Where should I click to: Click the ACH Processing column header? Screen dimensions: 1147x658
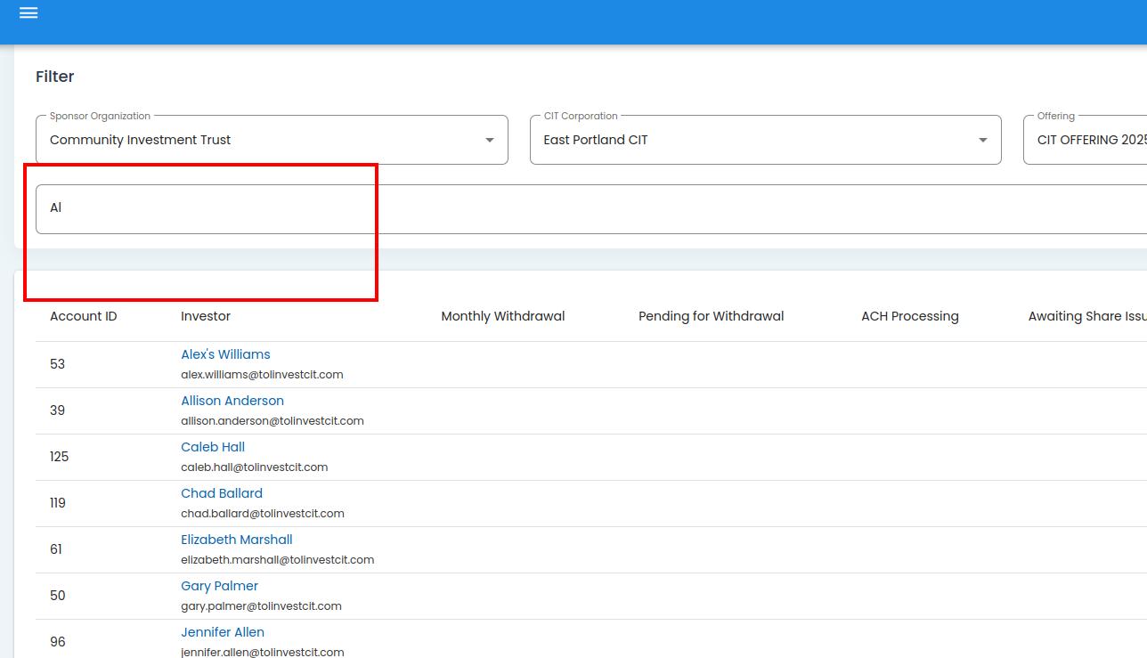click(910, 316)
